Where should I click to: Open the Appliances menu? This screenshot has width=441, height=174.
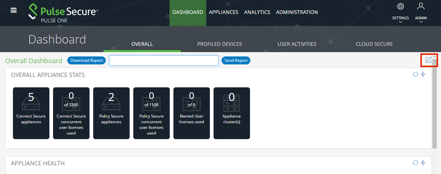pyautogui.click(x=223, y=12)
